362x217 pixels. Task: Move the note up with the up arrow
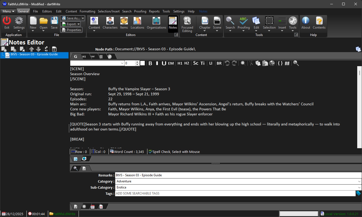click(31, 49)
